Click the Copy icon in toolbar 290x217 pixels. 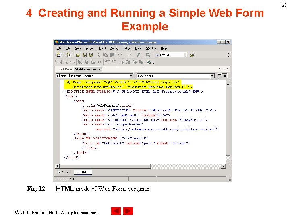click(105, 55)
